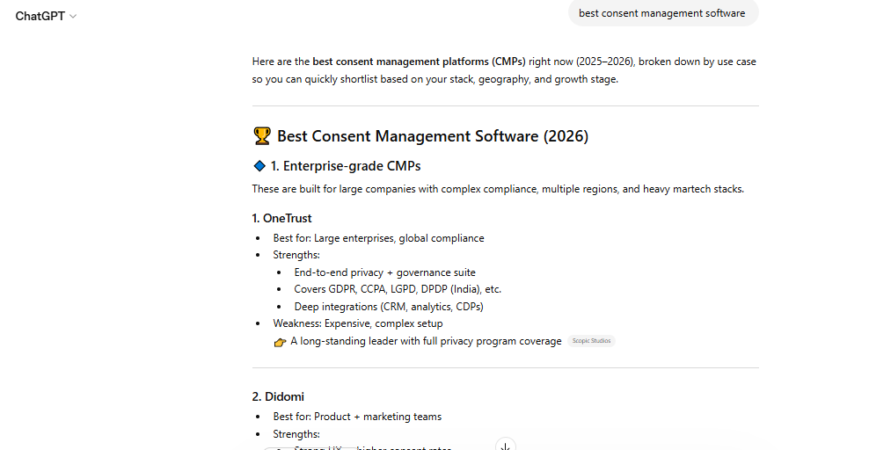This screenshot has width=891, height=450.
Task: Click 'Deep integrations (CRM, analytics, CDPs)' bullet
Action: (x=389, y=307)
